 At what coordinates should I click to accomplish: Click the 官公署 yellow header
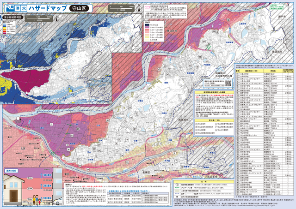[214, 120]
